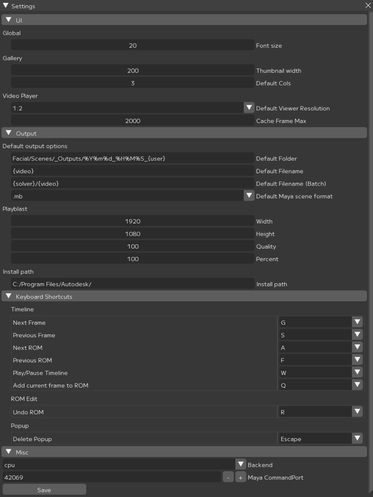Click the Default Folder path field

coord(132,158)
